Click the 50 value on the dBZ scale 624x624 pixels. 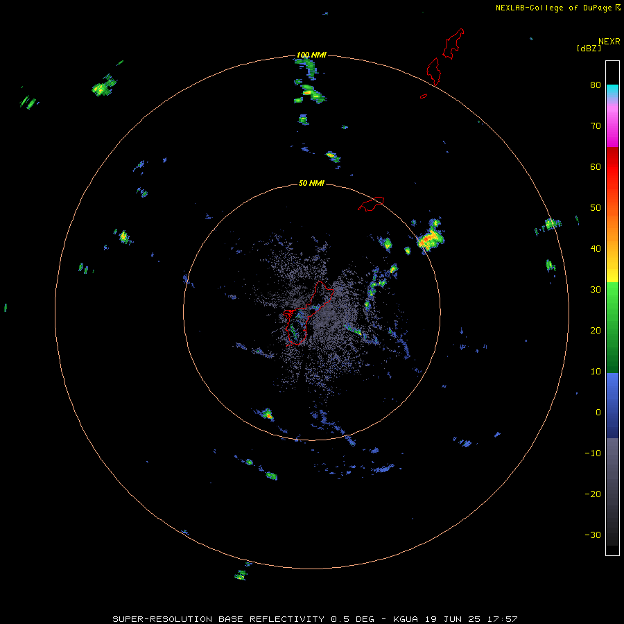tap(596, 208)
